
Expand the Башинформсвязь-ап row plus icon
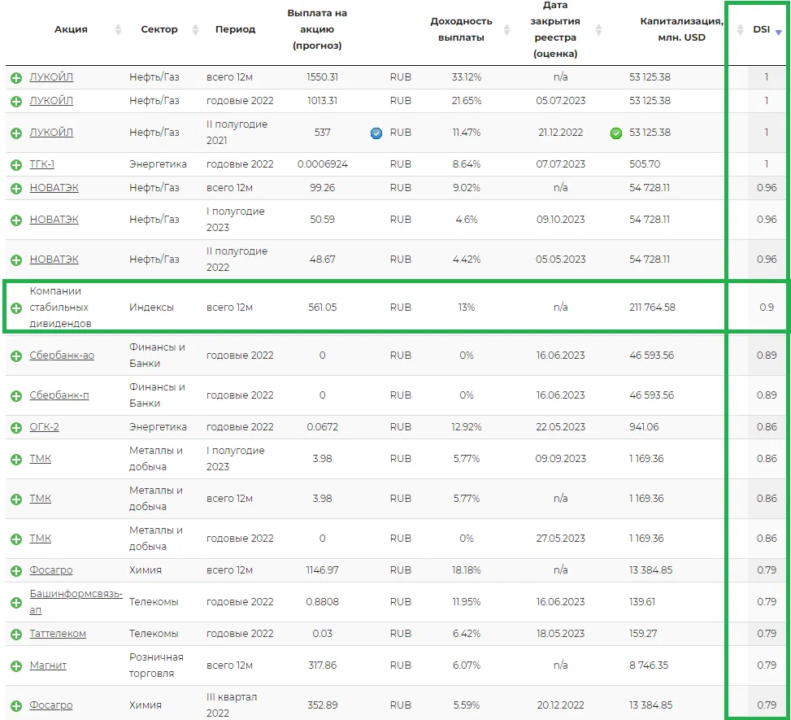(15, 602)
